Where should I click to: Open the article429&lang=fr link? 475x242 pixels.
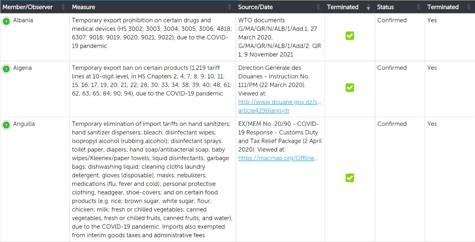(x=264, y=110)
